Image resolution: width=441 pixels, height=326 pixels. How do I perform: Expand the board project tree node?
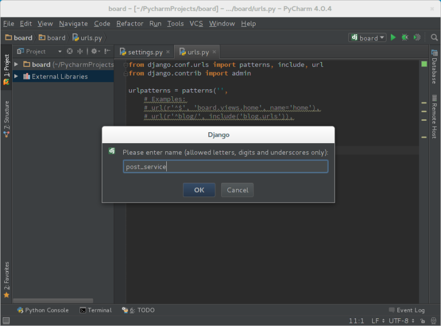[x=16, y=64]
